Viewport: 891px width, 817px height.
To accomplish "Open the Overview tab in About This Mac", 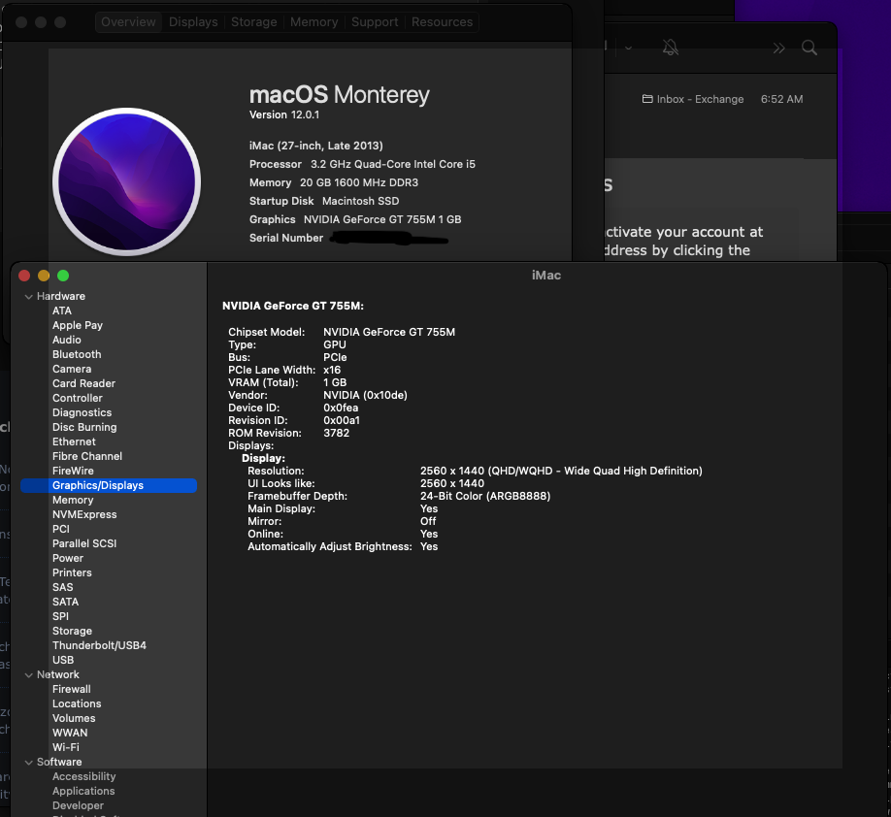I will (x=128, y=22).
